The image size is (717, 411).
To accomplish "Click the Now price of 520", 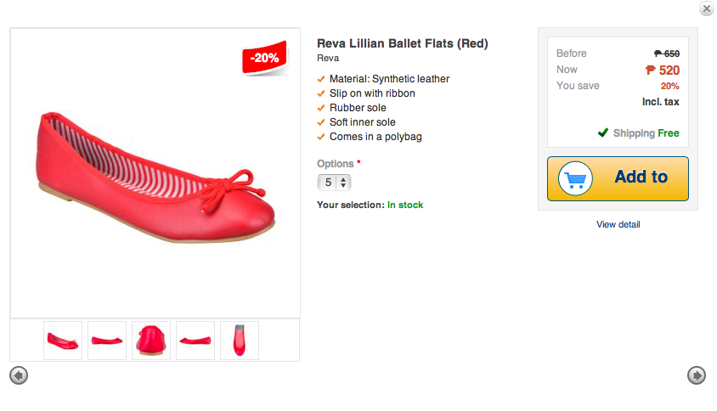I will click(x=663, y=70).
